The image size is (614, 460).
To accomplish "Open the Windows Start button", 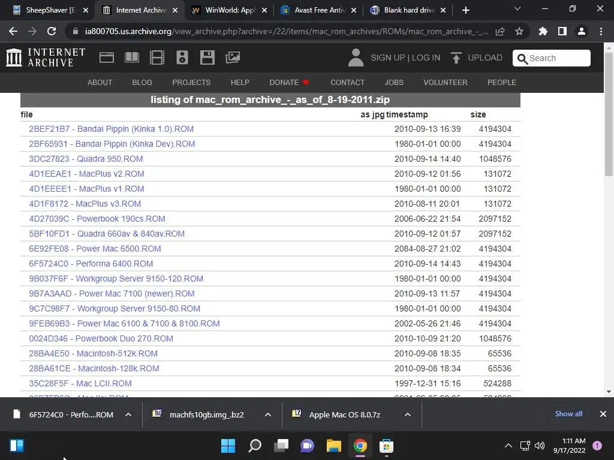I will [x=228, y=446].
